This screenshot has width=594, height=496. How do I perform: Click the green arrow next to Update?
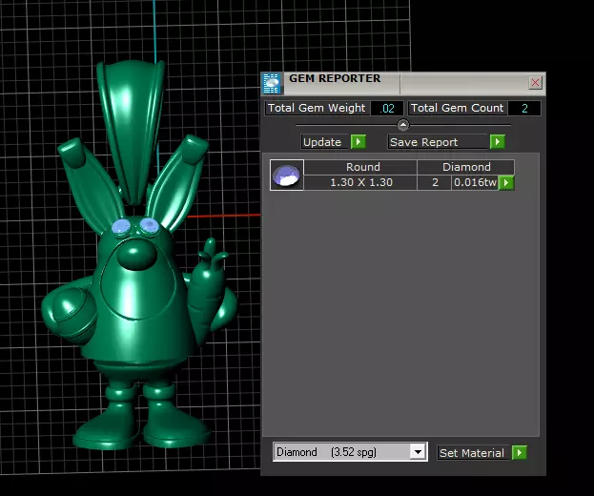click(x=358, y=142)
